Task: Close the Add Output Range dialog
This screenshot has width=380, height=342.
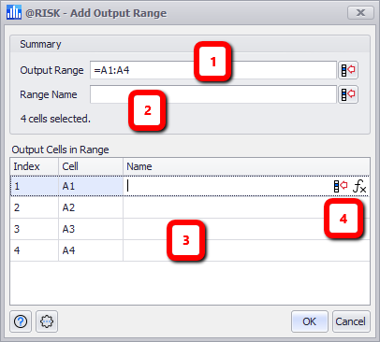Action: tap(360, 13)
